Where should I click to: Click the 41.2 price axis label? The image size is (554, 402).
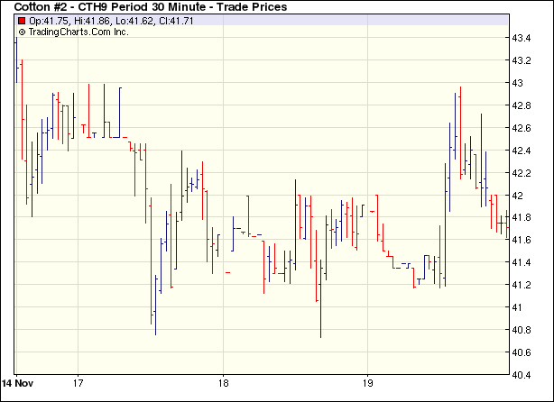tap(522, 285)
